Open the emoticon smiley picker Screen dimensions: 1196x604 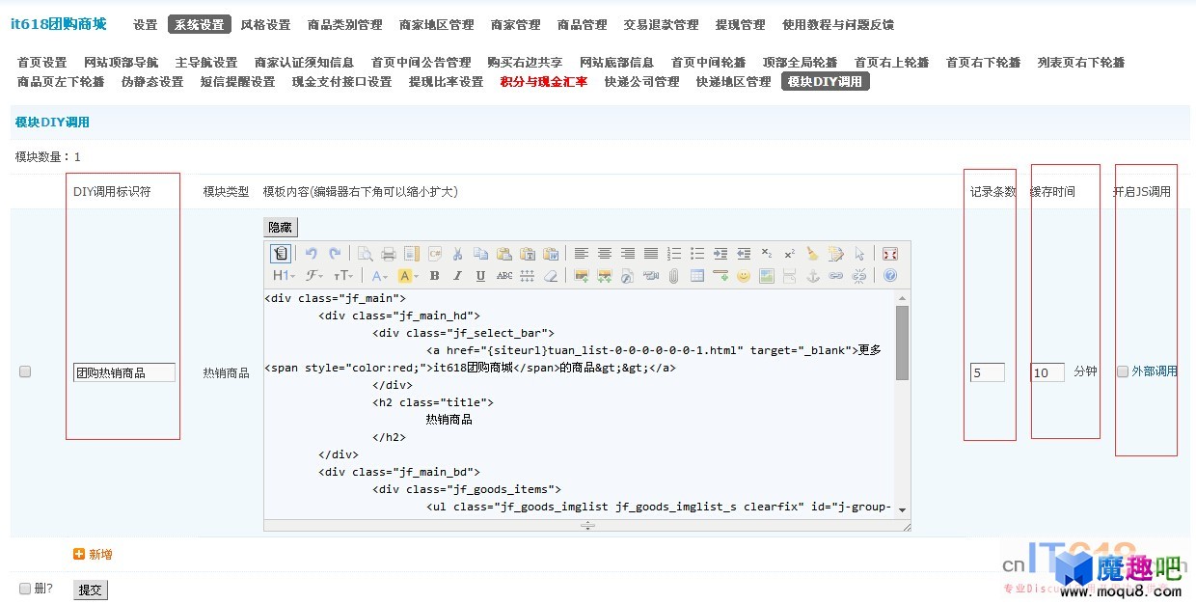(744, 276)
